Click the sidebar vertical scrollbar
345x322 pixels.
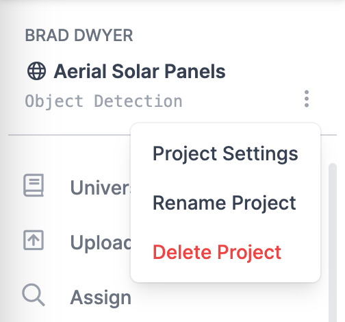click(x=333, y=242)
